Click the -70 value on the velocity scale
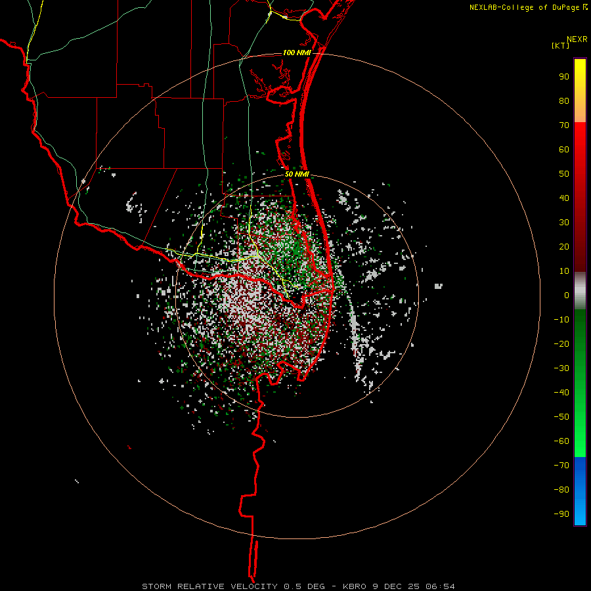 click(x=561, y=466)
